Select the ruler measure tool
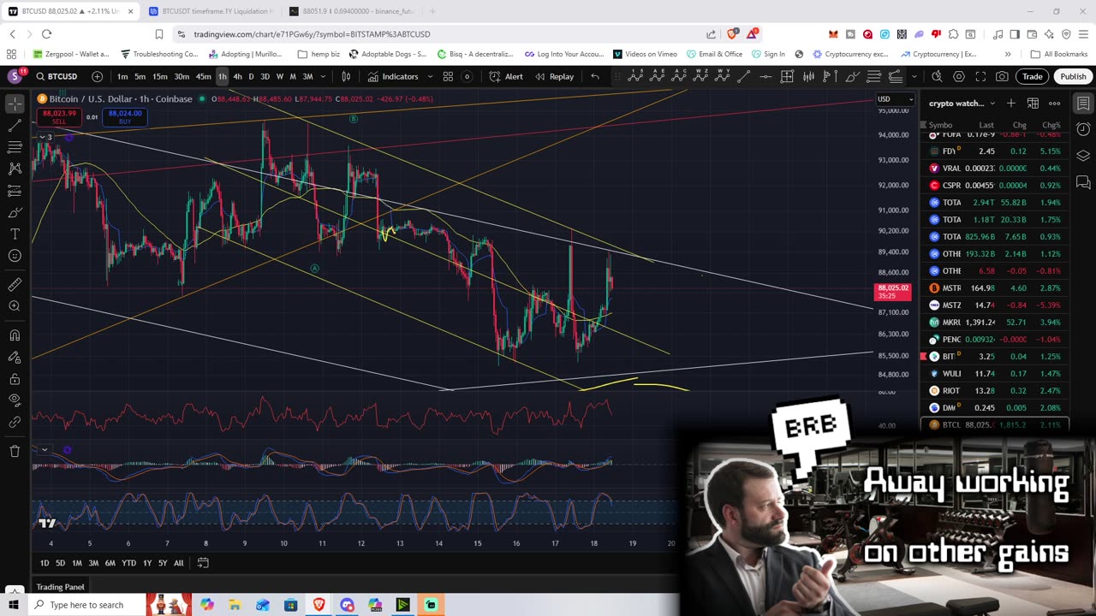Image resolution: width=1096 pixels, height=616 pixels. [x=15, y=284]
